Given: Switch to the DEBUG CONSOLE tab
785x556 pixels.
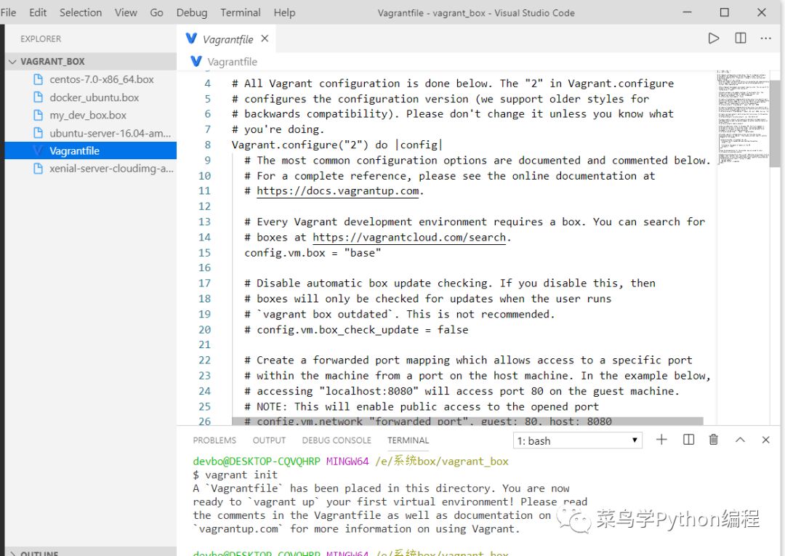Looking at the screenshot, I should coord(337,440).
